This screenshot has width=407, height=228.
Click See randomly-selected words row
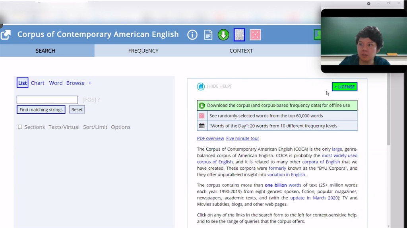click(x=277, y=116)
